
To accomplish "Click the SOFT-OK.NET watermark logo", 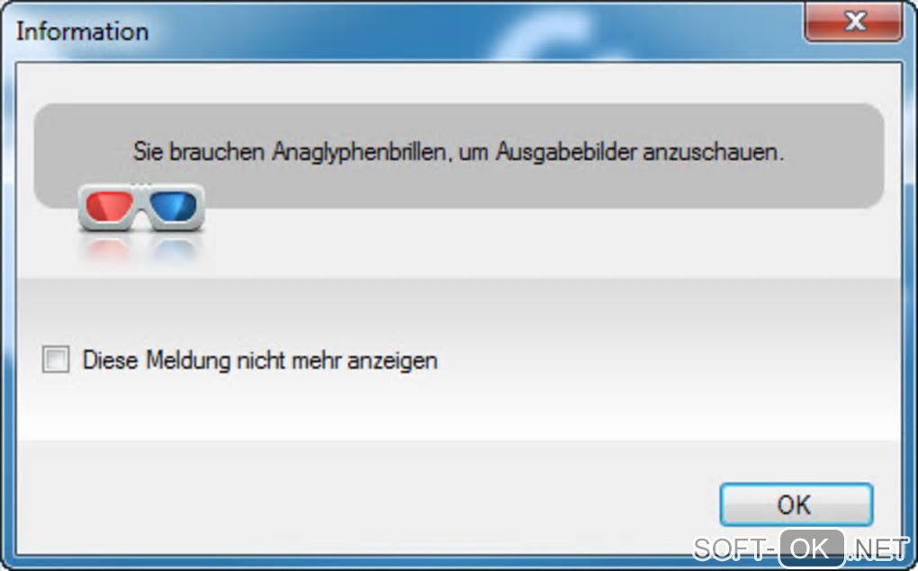I will coord(801,549).
